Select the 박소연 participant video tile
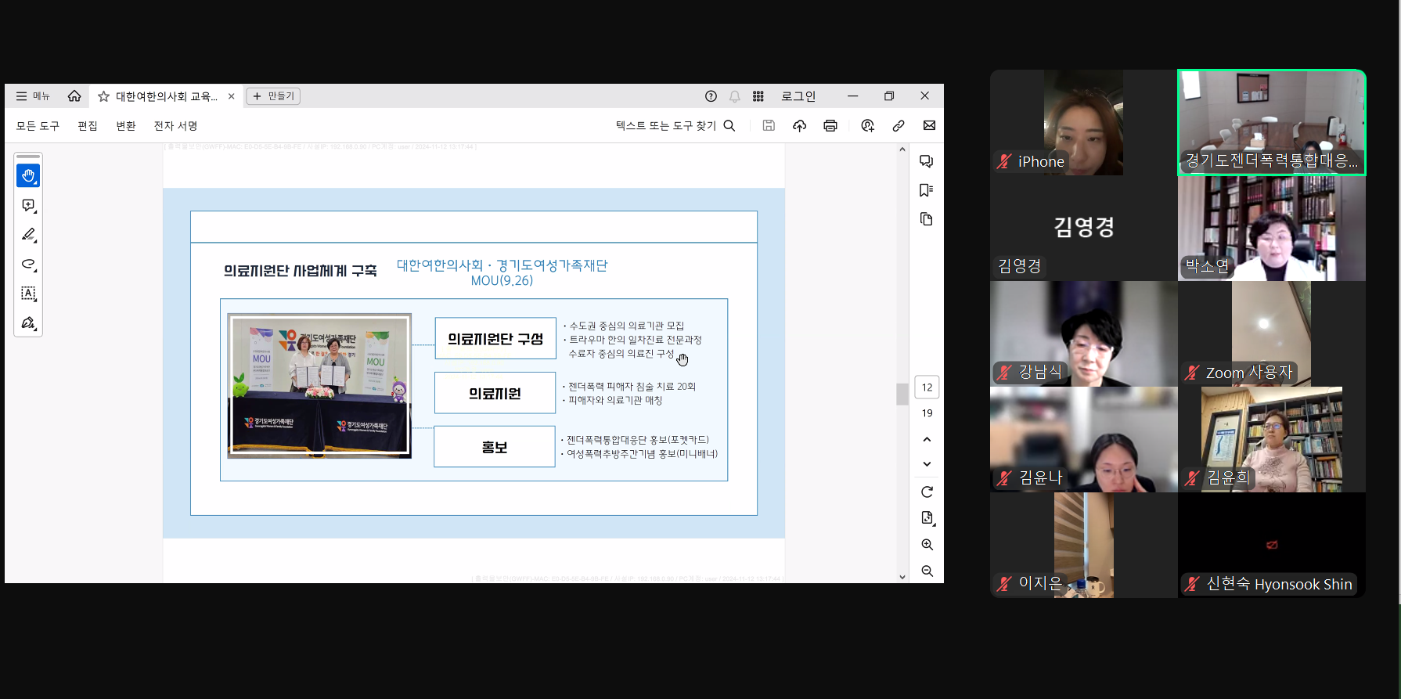The width and height of the screenshot is (1401, 699). point(1272,228)
